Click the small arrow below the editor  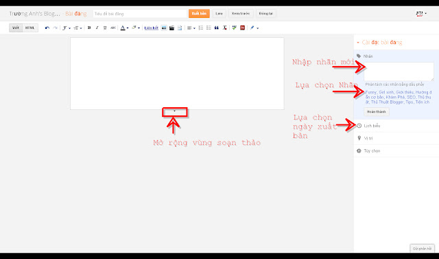[174, 111]
